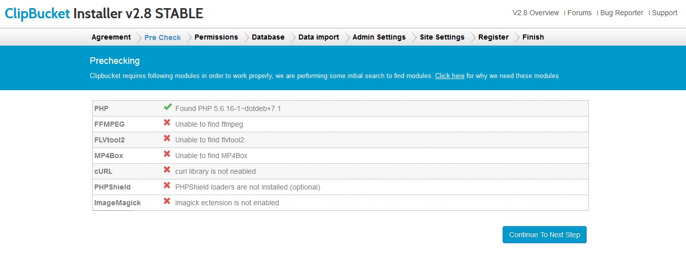Select the Permissions step tab
686x263 pixels.
[216, 37]
